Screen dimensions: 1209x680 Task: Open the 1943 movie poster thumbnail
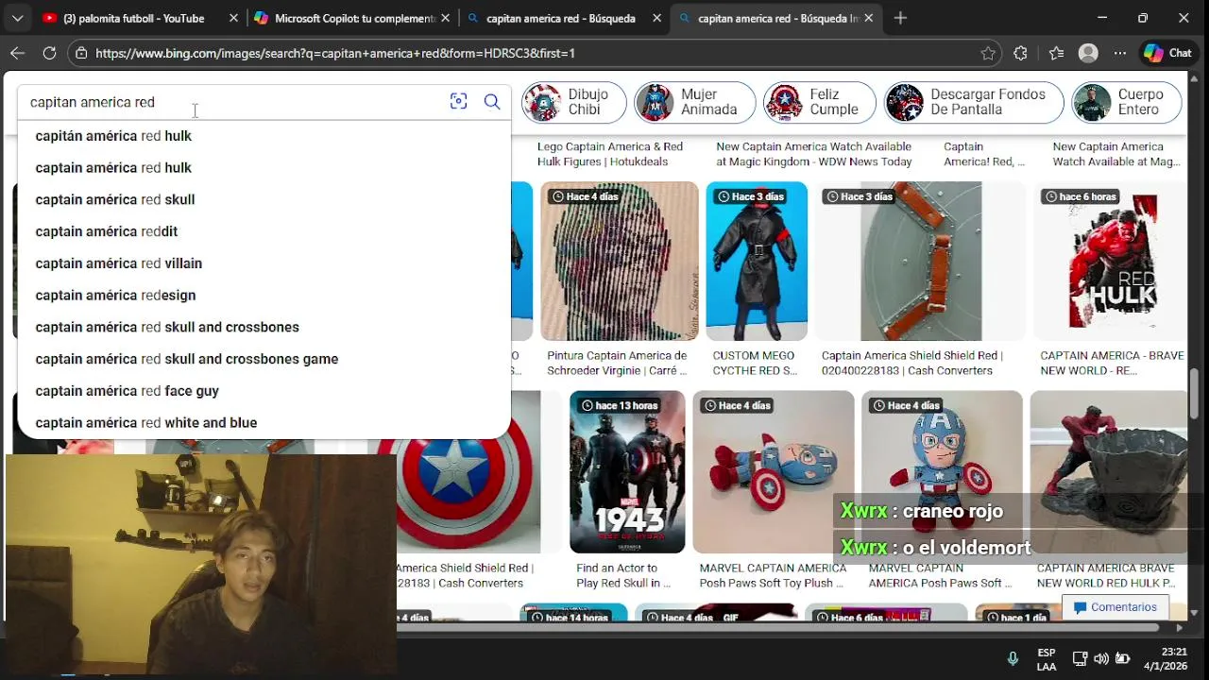click(627, 472)
